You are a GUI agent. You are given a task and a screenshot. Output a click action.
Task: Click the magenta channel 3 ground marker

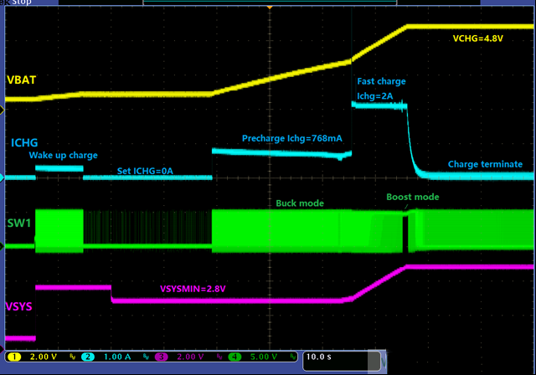pos(2,349)
